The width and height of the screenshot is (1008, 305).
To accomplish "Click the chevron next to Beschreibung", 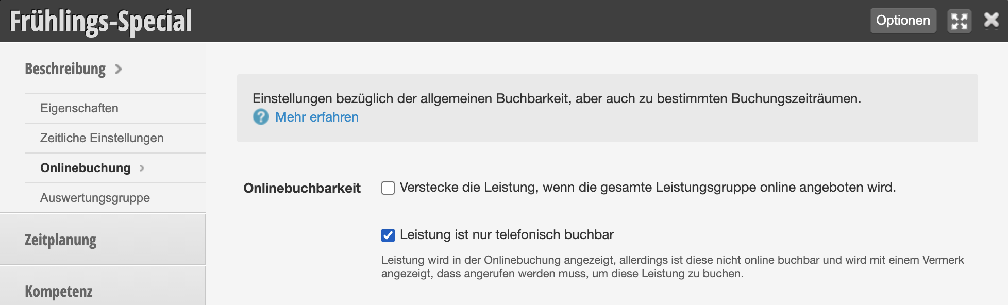I will 119,69.
